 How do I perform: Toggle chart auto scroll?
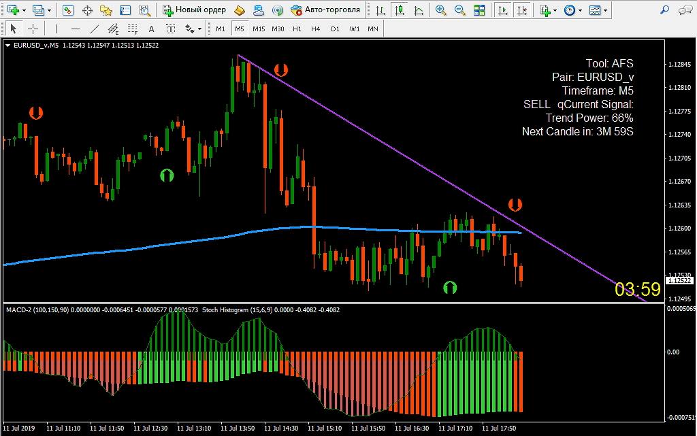pos(503,10)
